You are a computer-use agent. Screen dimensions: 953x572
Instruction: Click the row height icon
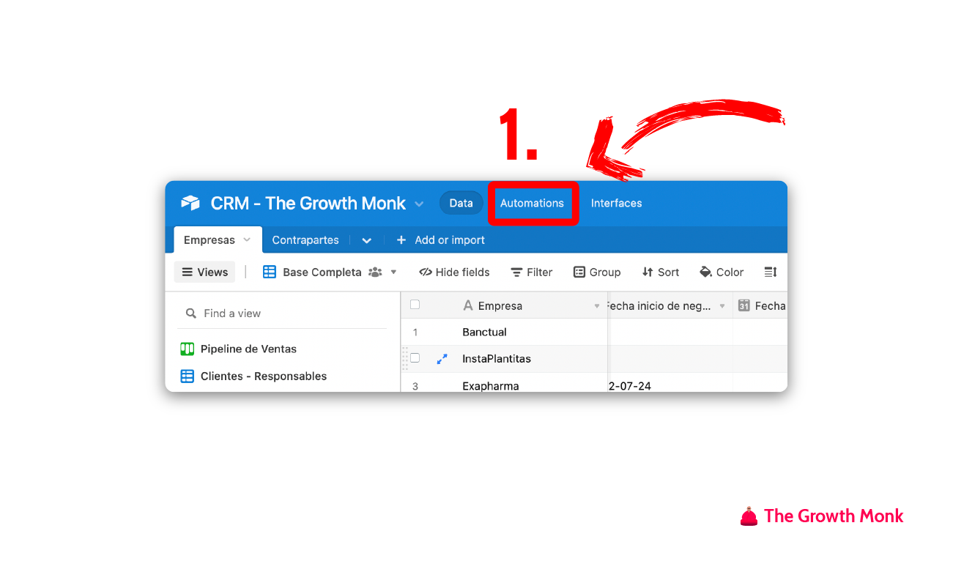(771, 272)
